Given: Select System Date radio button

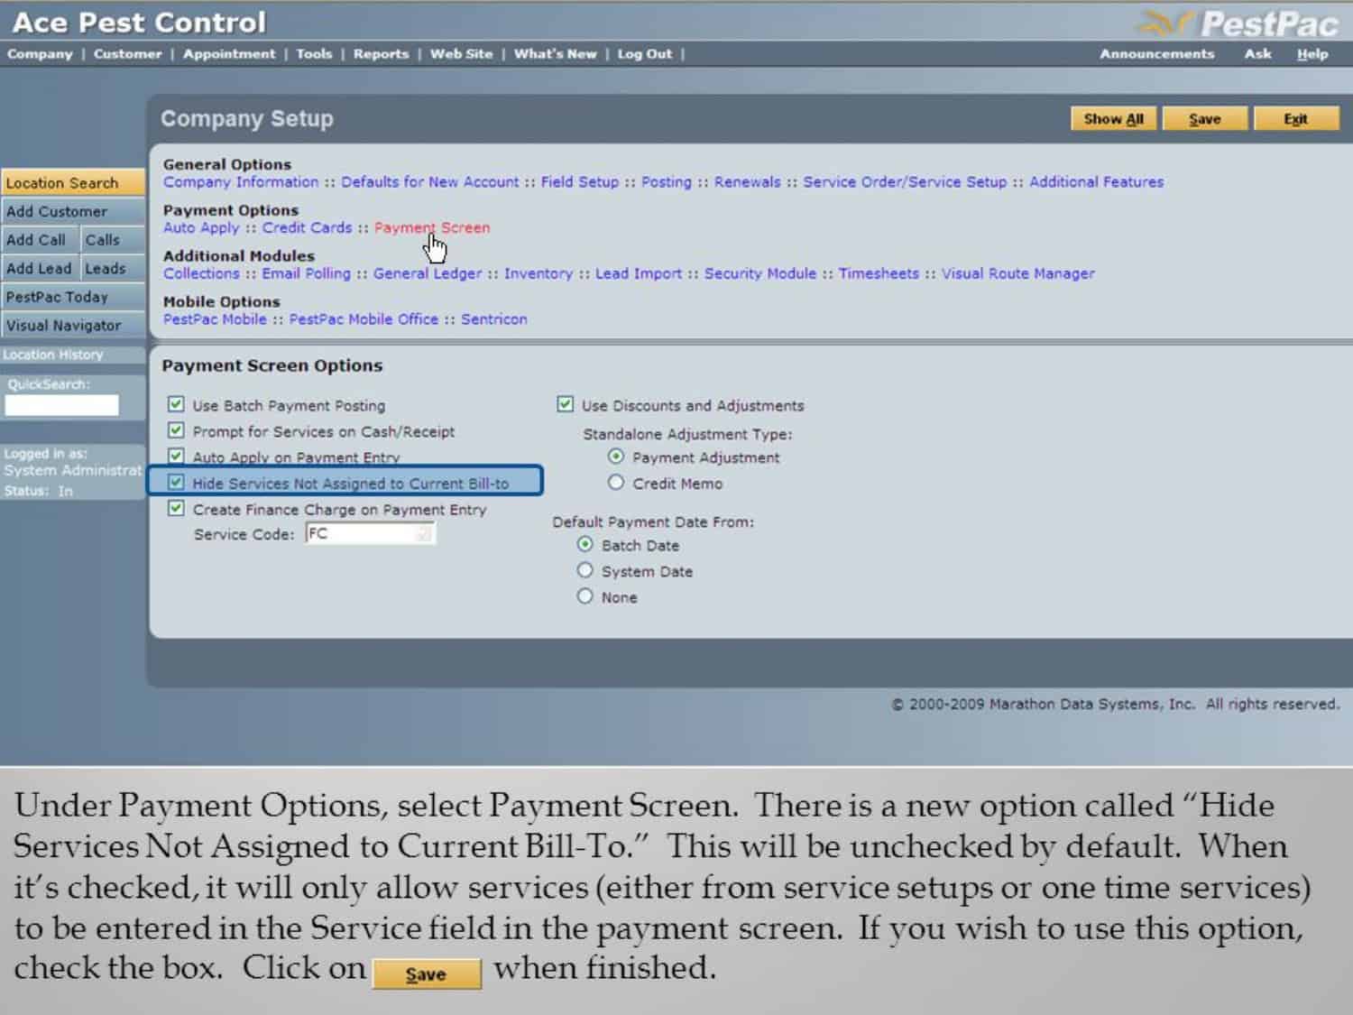Looking at the screenshot, I should click(x=585, y=570).
